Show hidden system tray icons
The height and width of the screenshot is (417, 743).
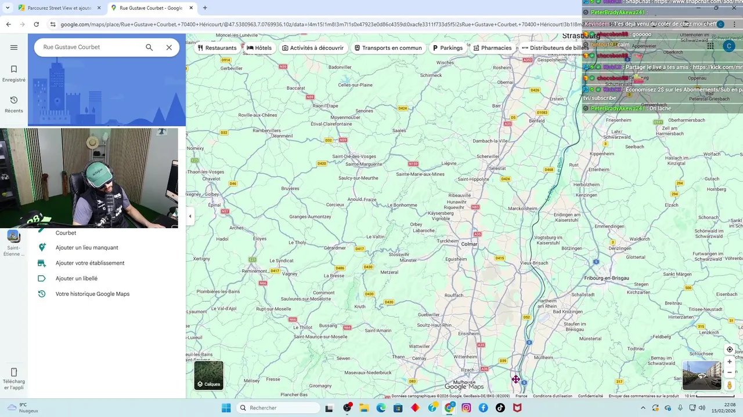pos(643,408)
